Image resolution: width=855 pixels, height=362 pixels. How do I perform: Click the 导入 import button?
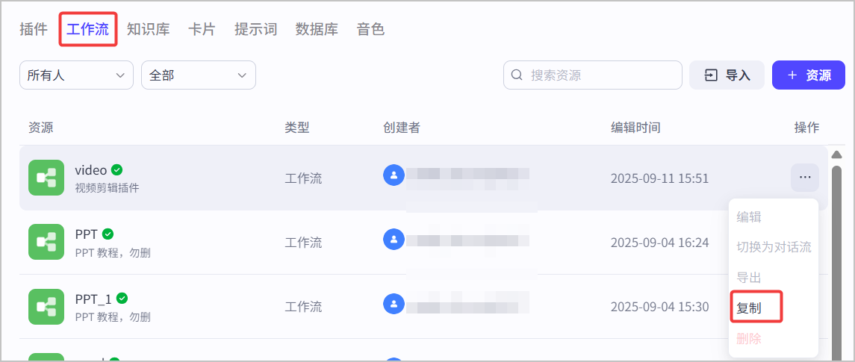pyautogui.click(x=727, y=75)
